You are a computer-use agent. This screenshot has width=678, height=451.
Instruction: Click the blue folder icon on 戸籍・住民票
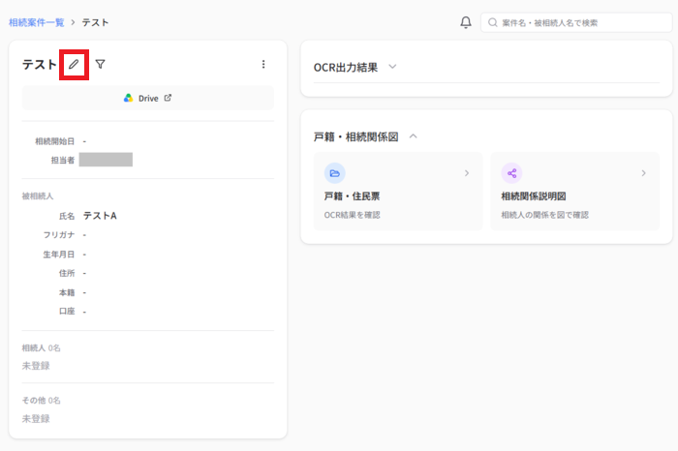[335, 173]
